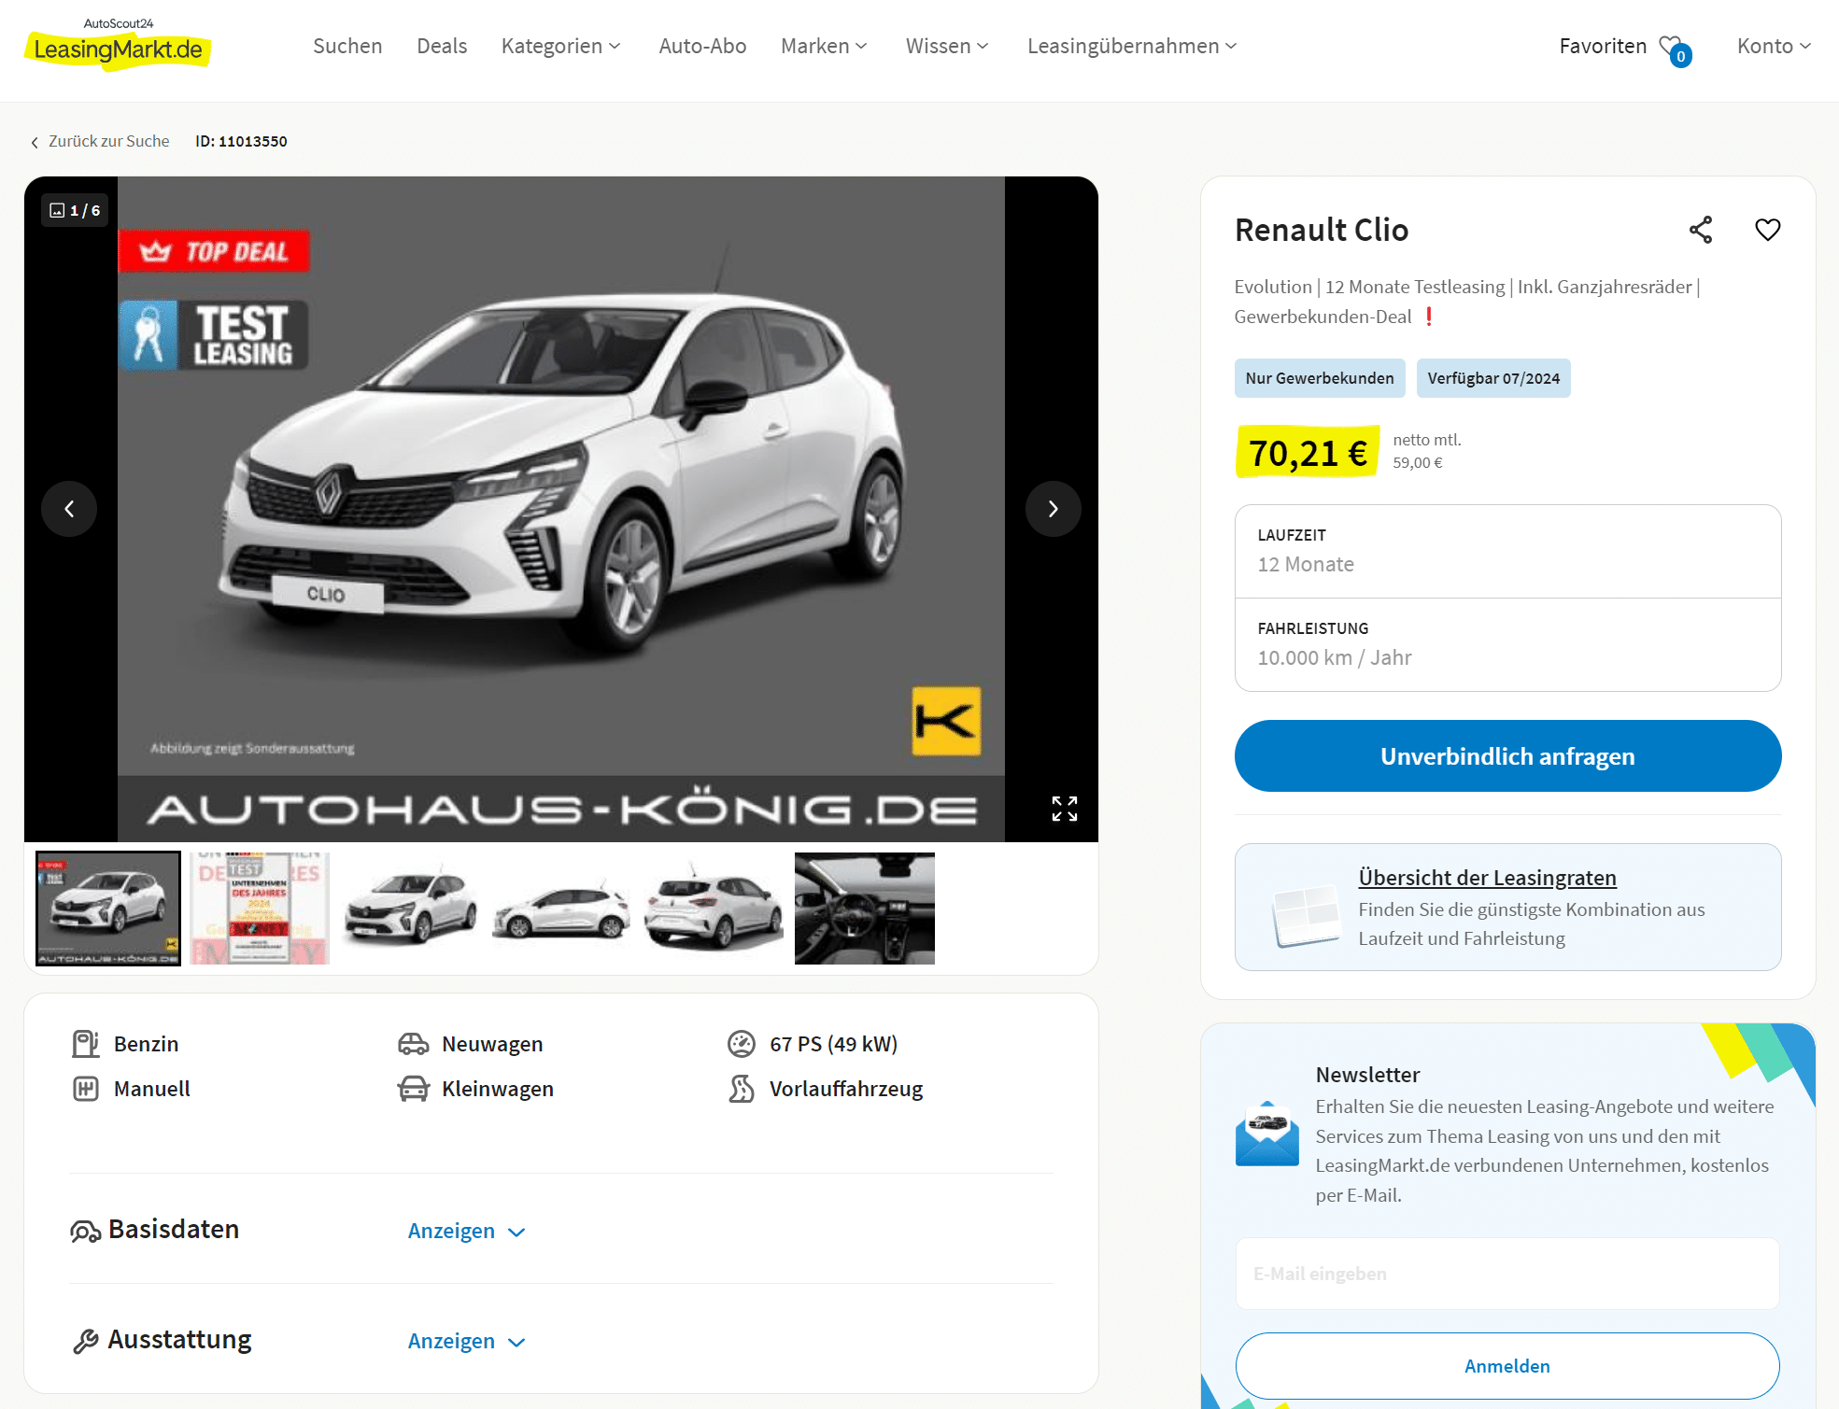
Task: Click the 67 PS speedometer icon
Action: 742,1044
